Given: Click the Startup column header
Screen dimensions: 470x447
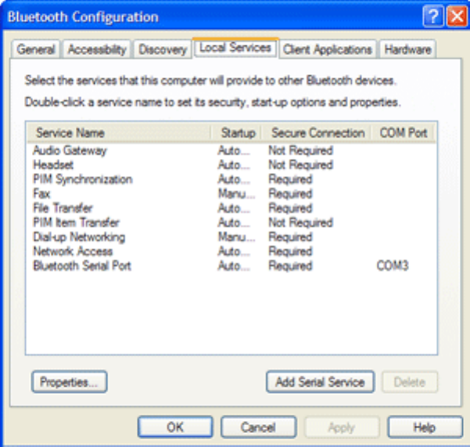Looking at the screenshot, I should tap(238, 133).
